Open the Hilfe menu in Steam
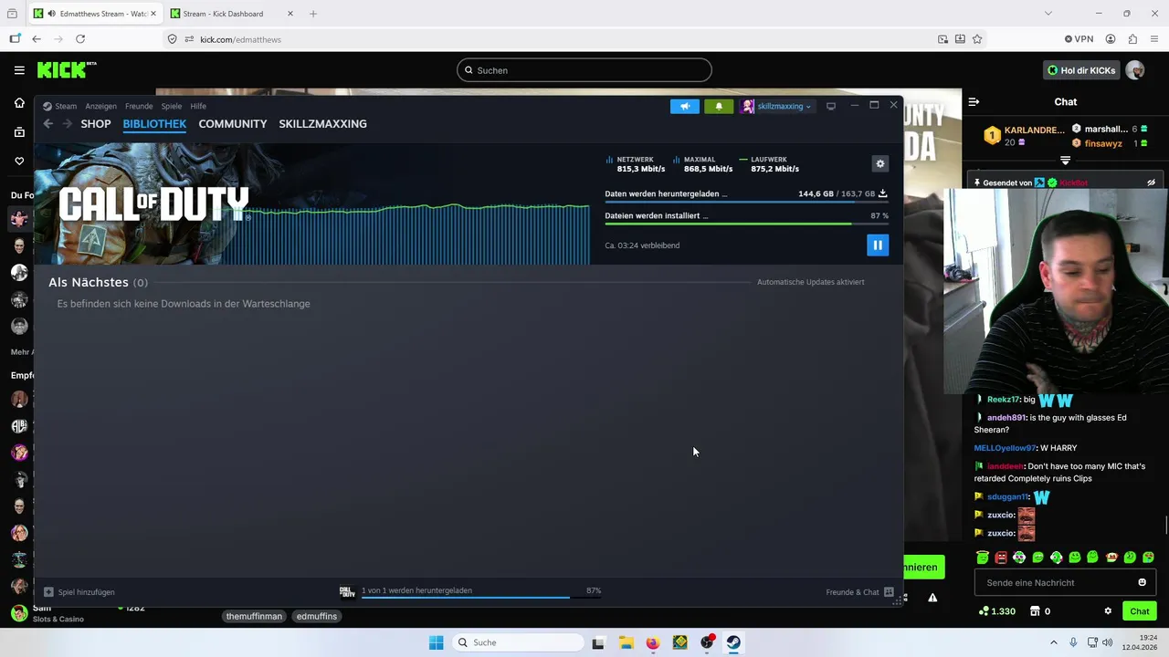The height and width of the screenshot is (657, 1169). tap(198, 106)
